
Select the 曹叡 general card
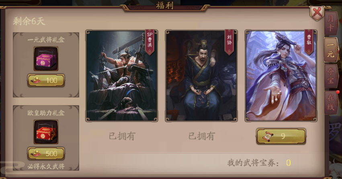(281, 76)
